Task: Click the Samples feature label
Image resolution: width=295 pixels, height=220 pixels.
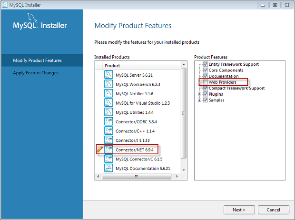Action: [216, 100]
